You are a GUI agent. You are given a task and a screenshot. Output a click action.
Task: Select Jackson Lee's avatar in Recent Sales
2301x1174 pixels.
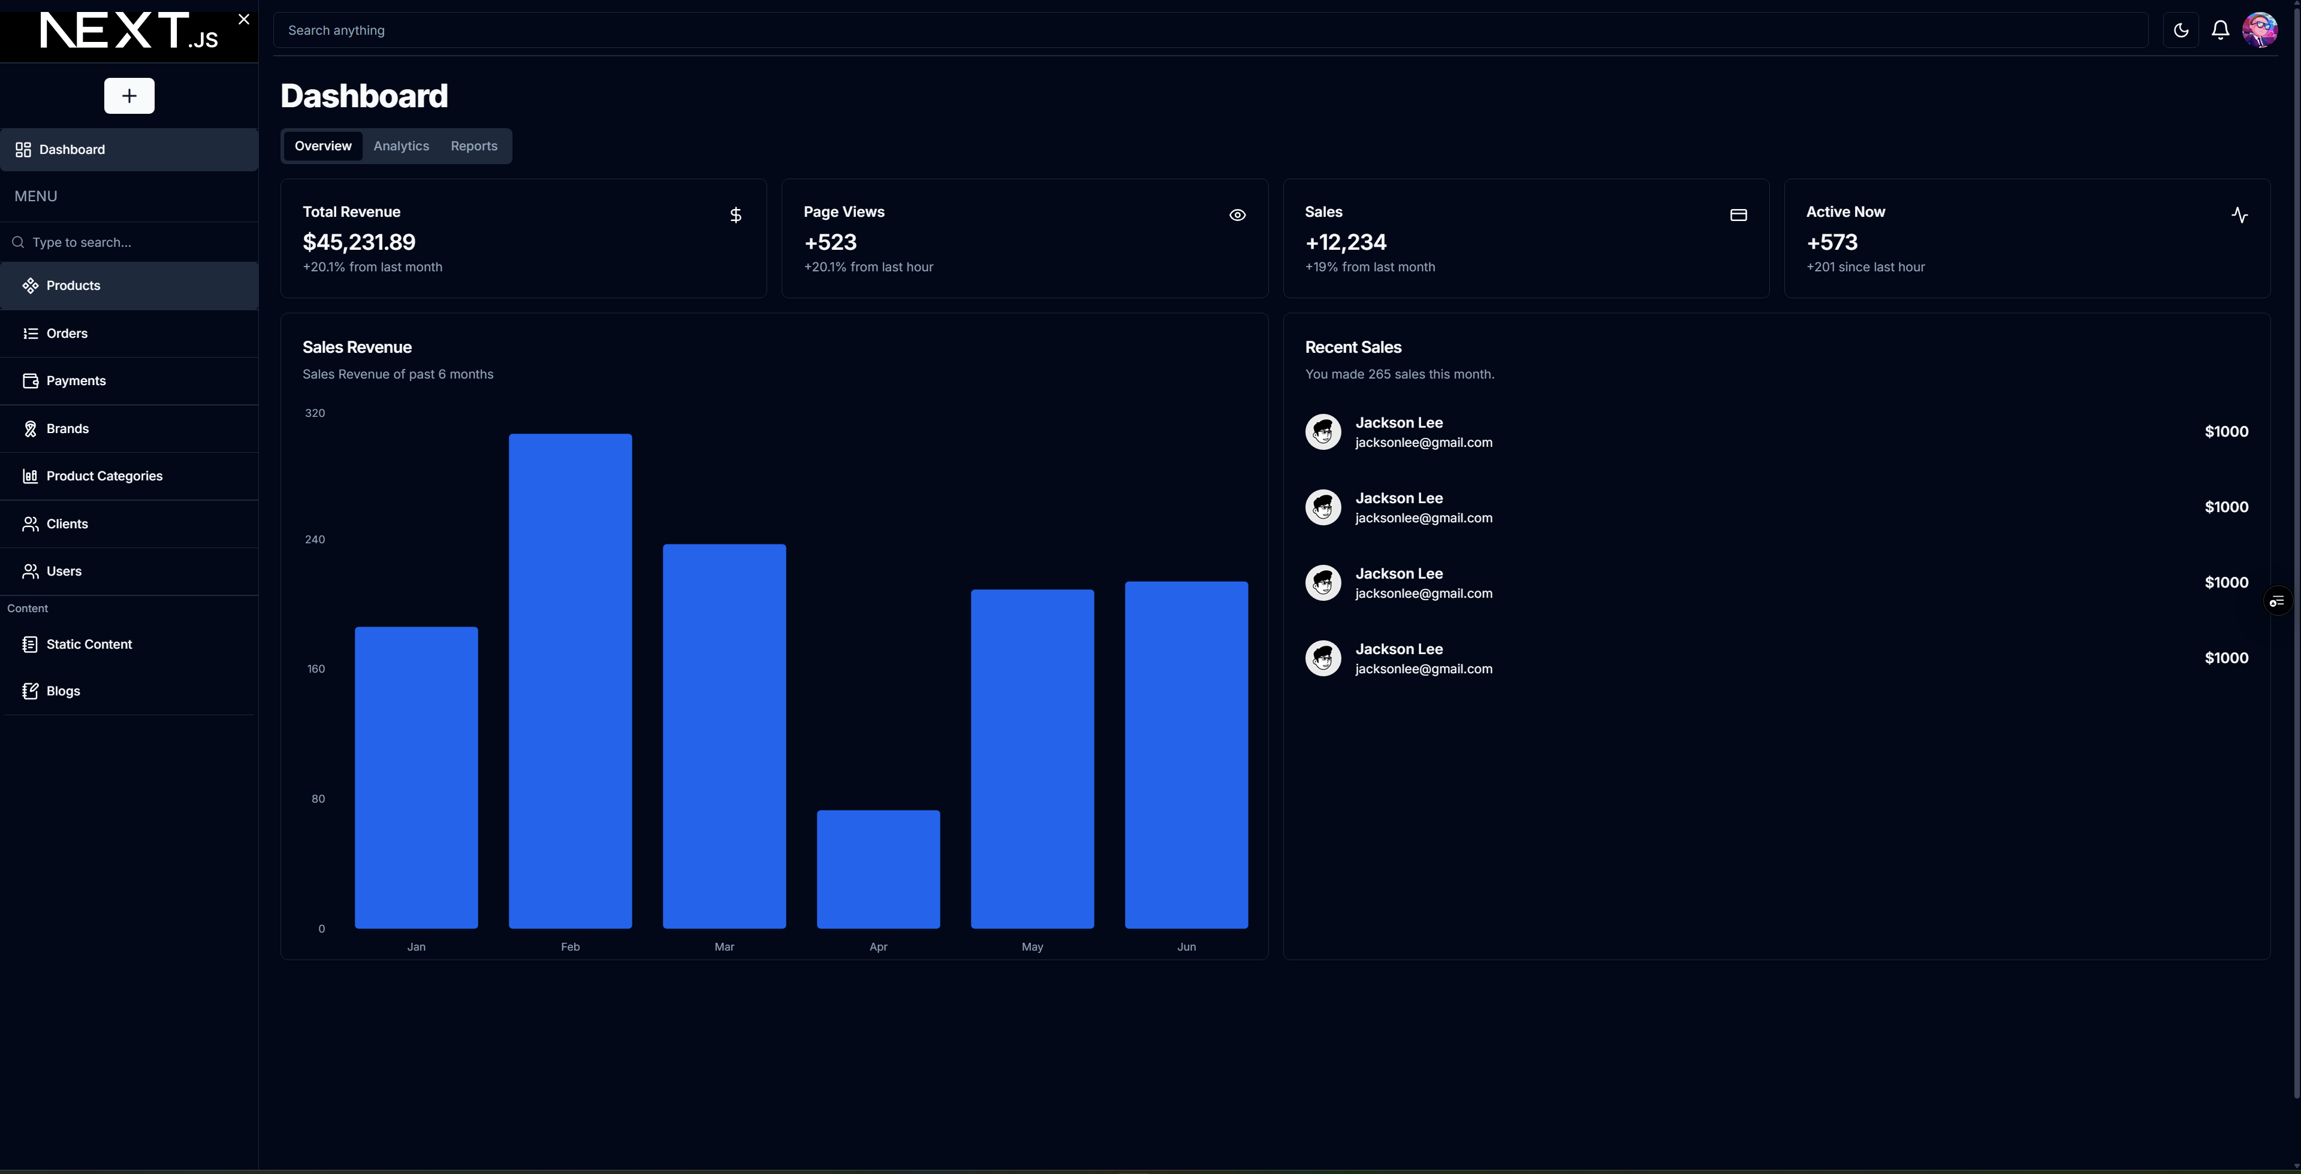(x=1323, y=431)
